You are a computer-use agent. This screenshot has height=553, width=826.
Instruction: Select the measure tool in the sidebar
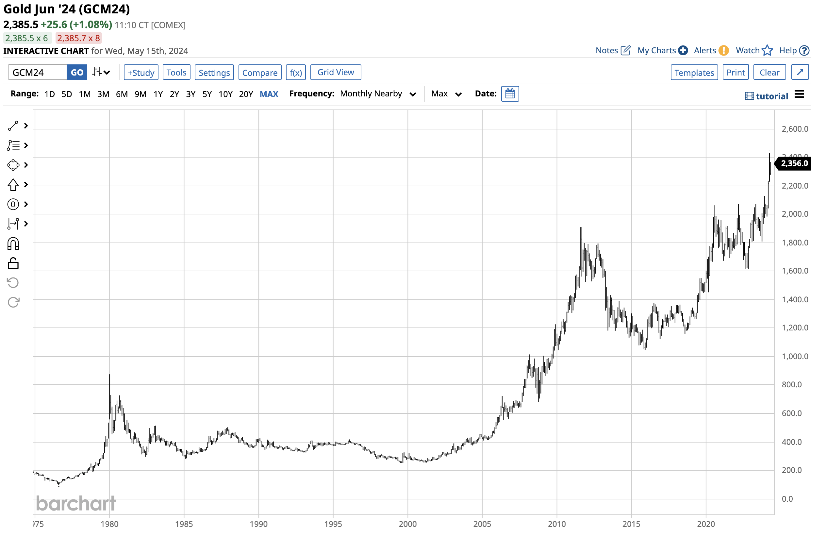click(13, 224)
